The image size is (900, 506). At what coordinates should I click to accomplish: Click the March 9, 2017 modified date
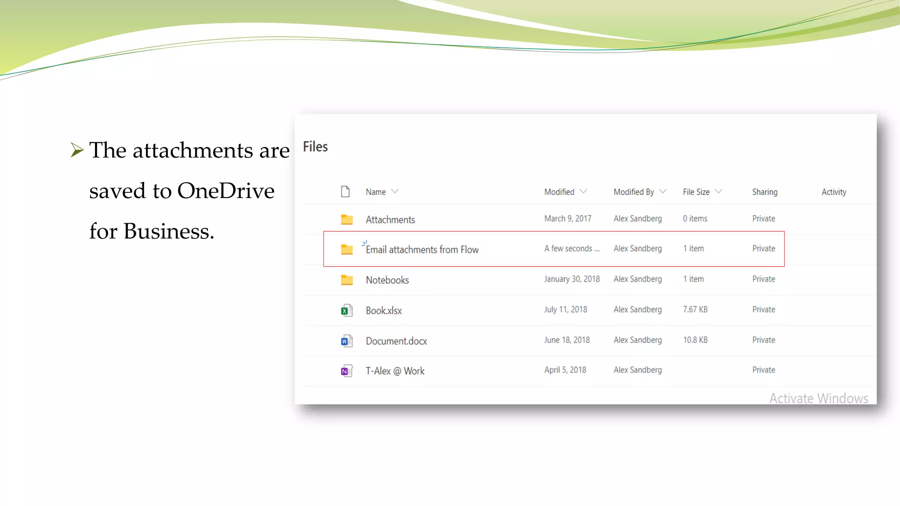click(568, 219)
